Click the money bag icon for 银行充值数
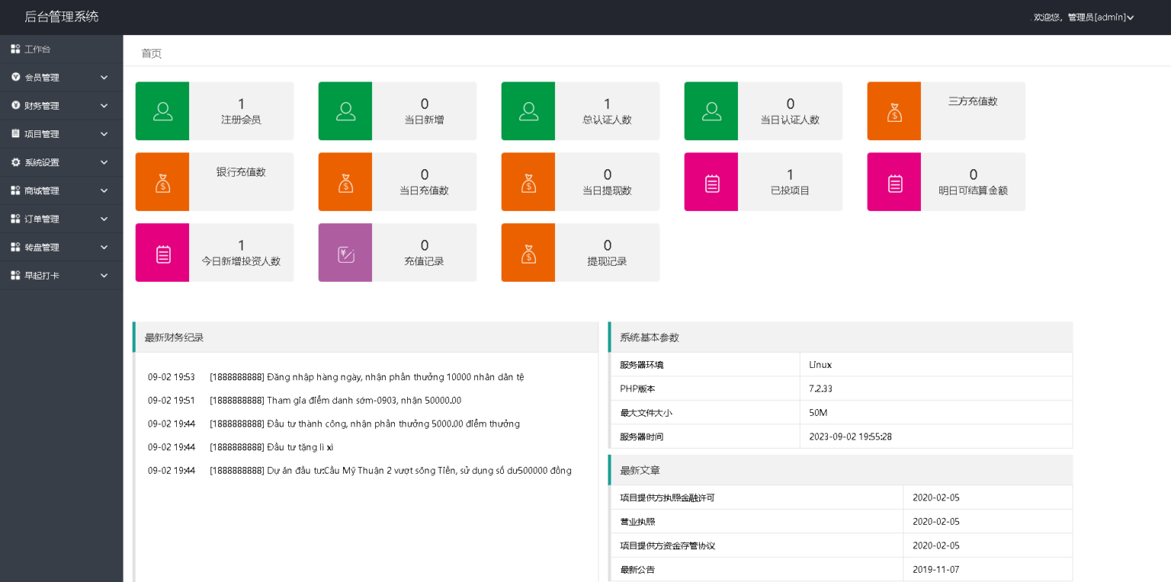1171x582 pixels. pos(162,182)
